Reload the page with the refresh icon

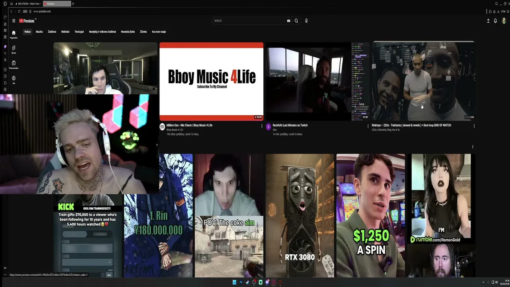[x=19, y=11]
